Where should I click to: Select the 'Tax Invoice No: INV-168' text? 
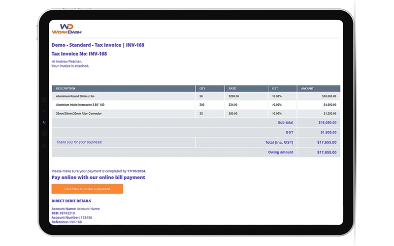point(79,54)
